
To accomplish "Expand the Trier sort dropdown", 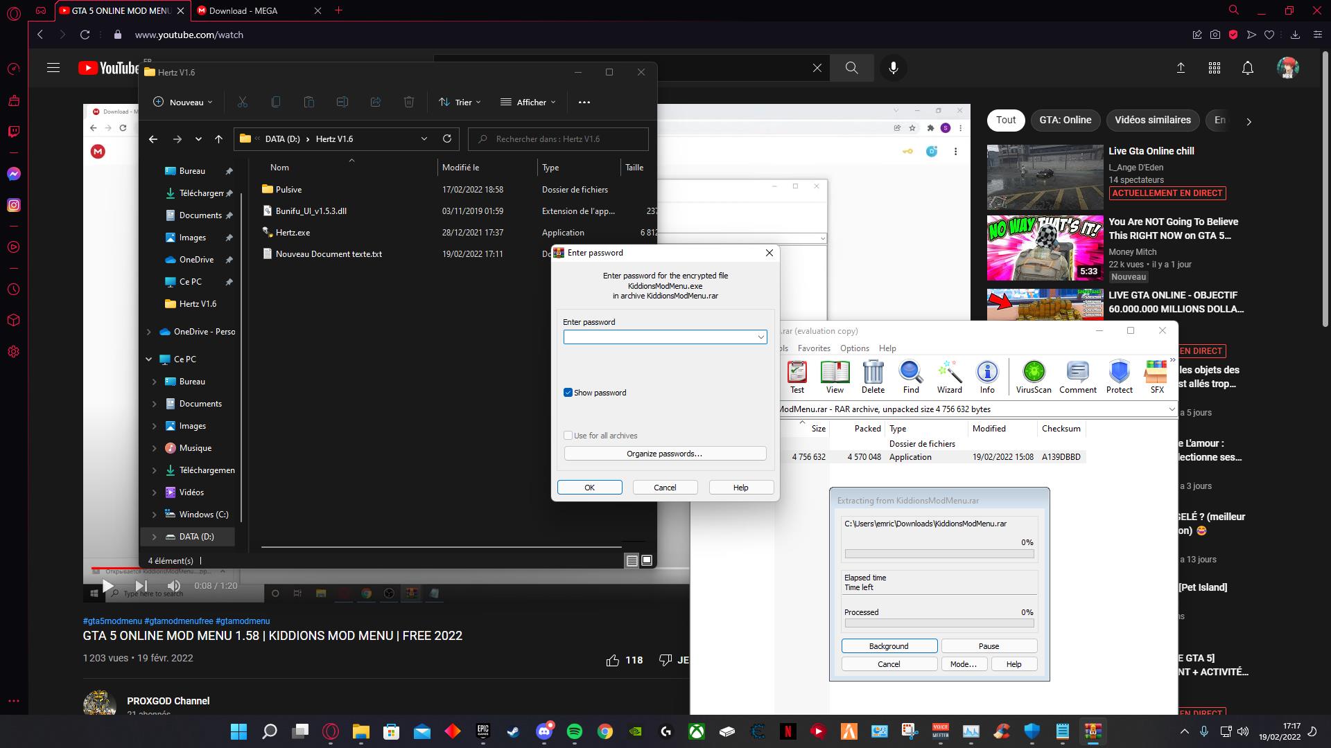I will click(460, 102).
